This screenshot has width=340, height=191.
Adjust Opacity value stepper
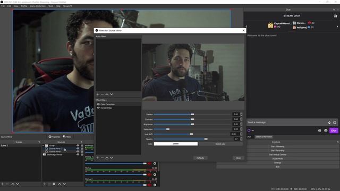(x=241, y=139)
